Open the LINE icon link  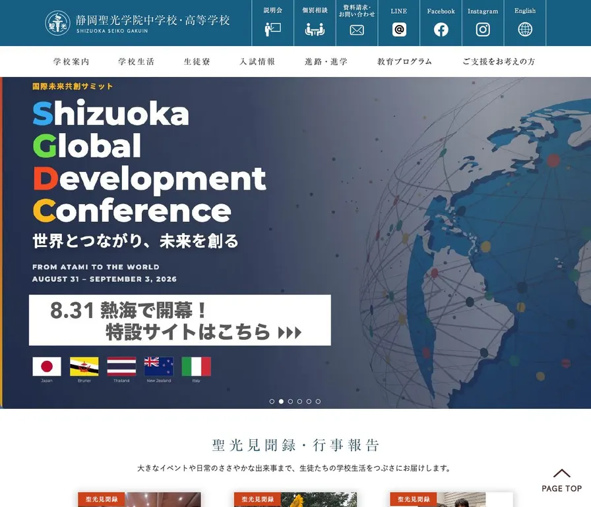click(399, 30)
